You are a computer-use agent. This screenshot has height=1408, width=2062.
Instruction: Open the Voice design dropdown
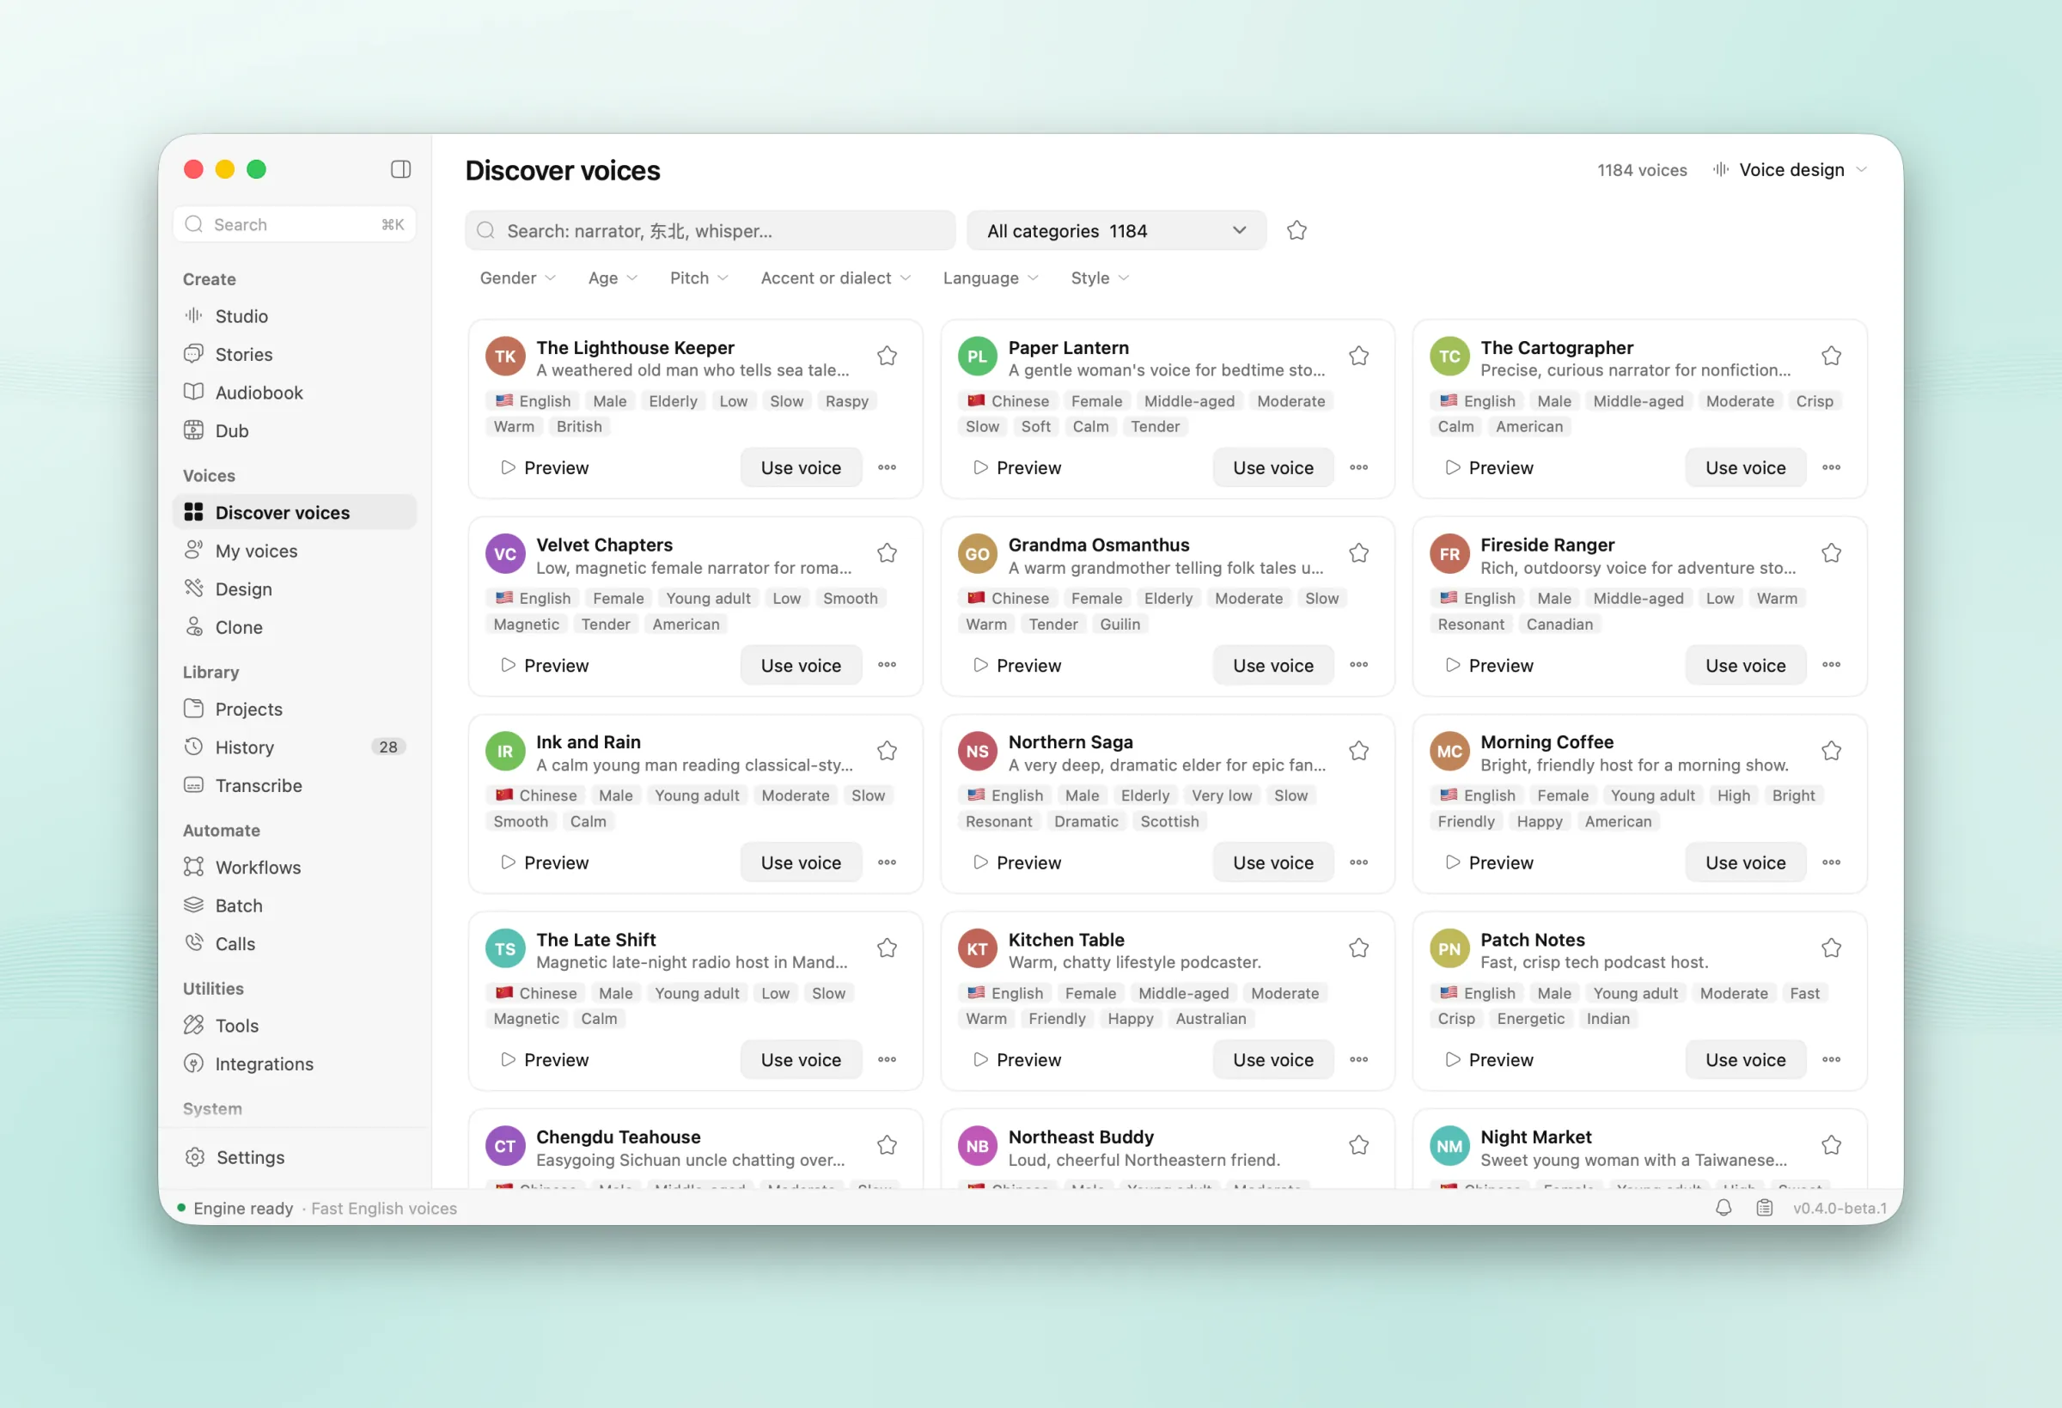(x=1791, y=169)
